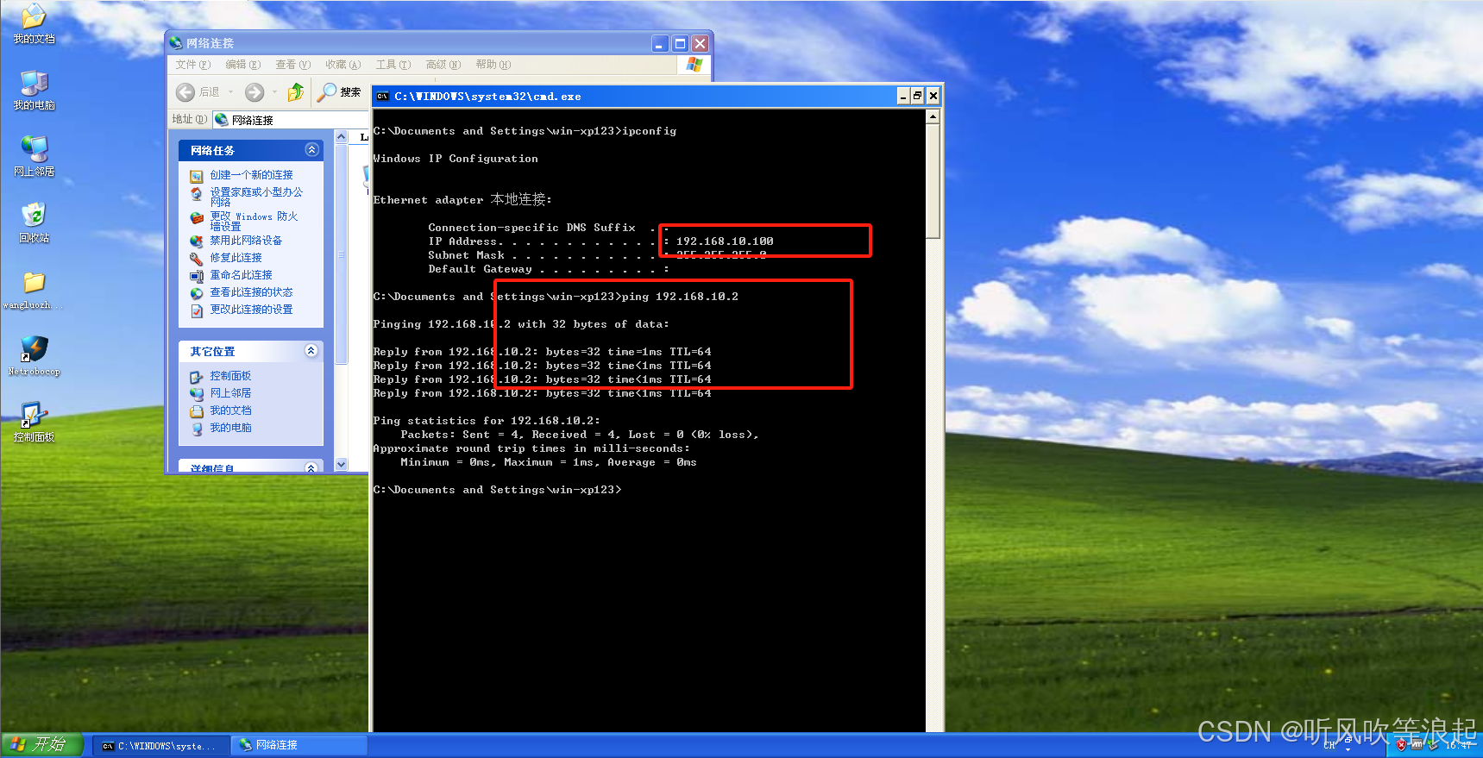Open the 网上邻居 desktop icon
1483x758 pixels.
(x=34, y=150)
